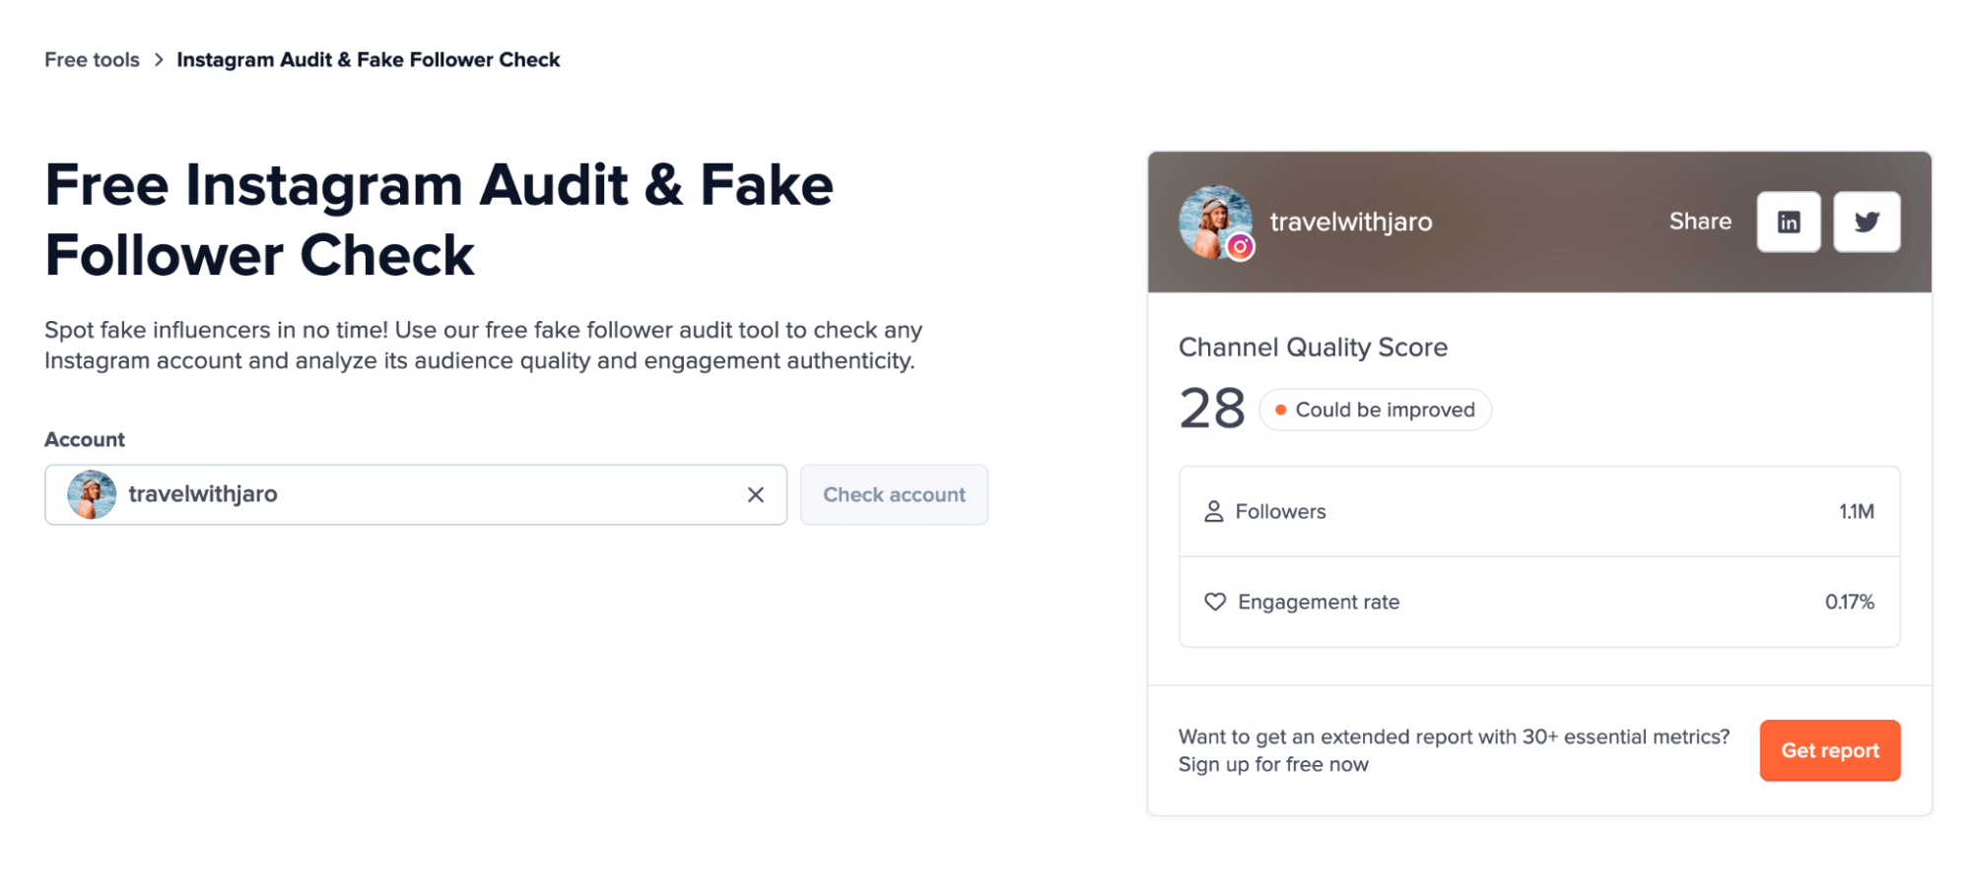Click the Share label in the card header

pyautogui.click(x=1699, y=222)
